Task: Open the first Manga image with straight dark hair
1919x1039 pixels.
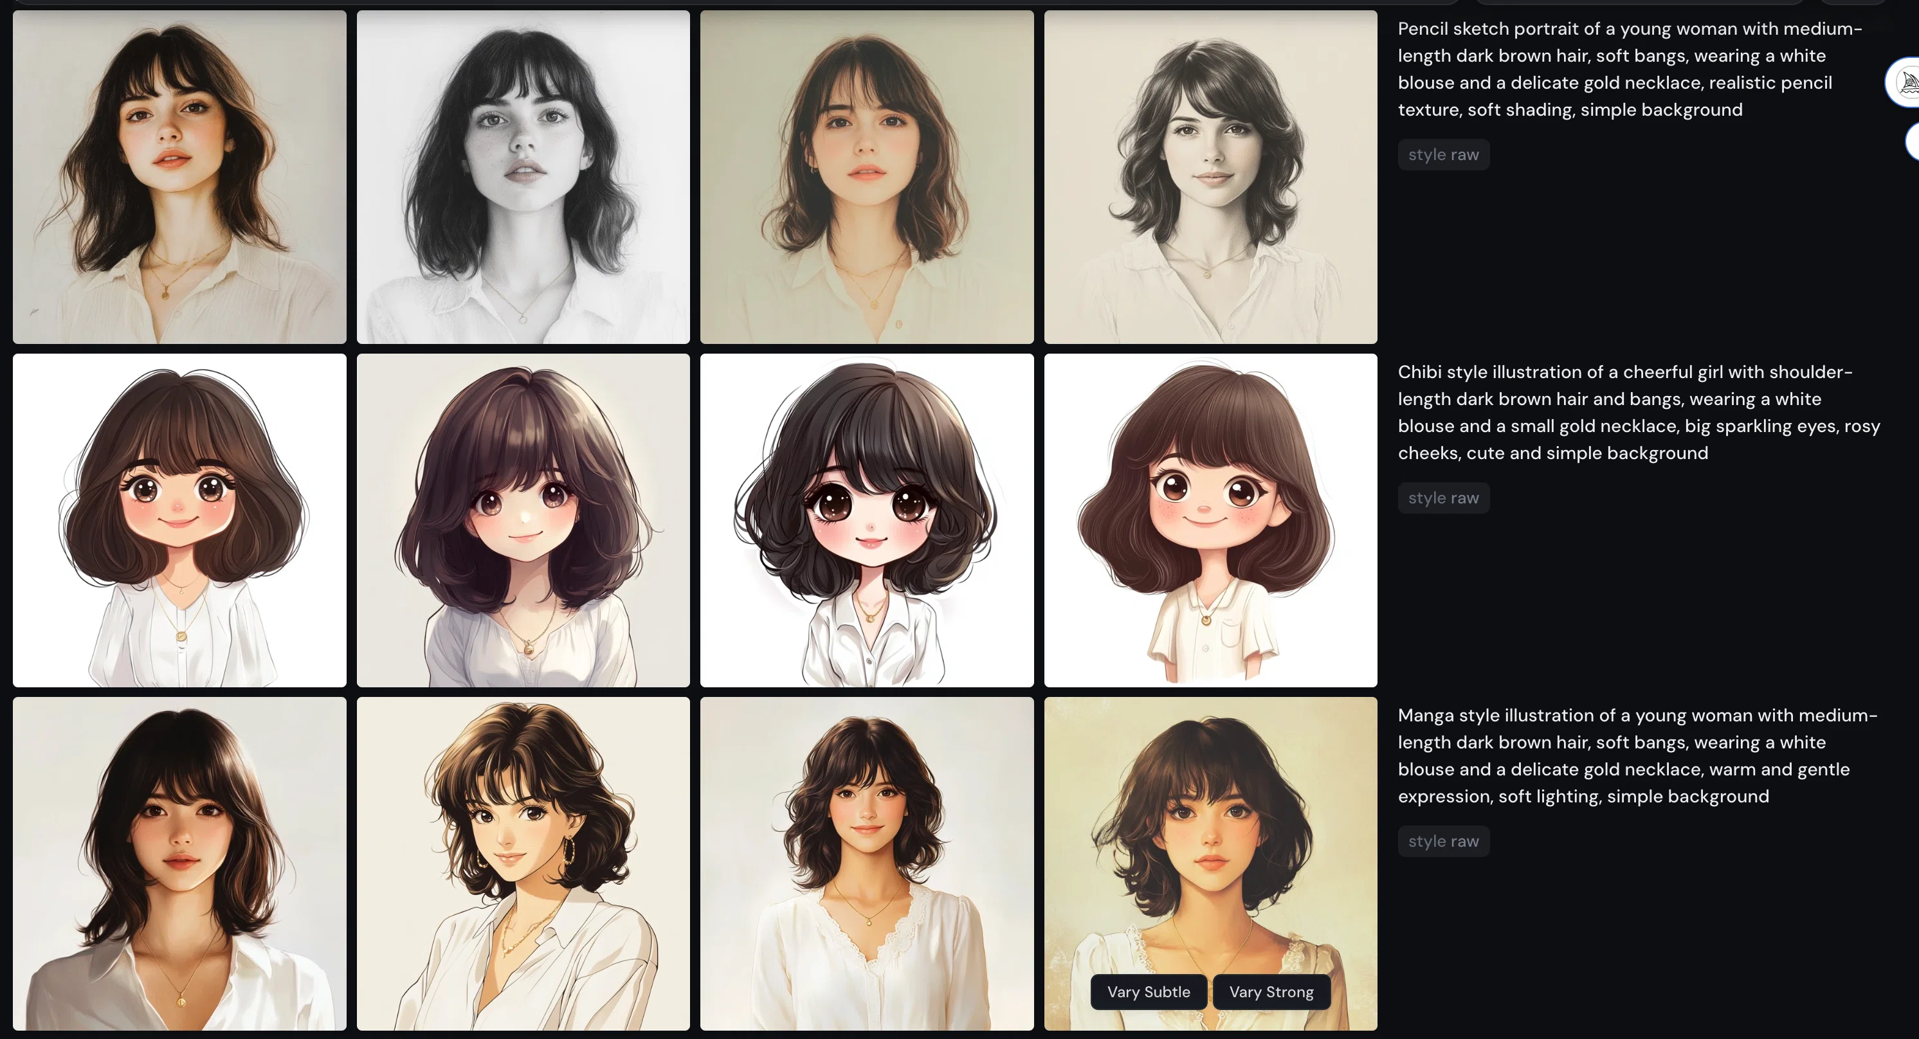Action: point(179,863)
